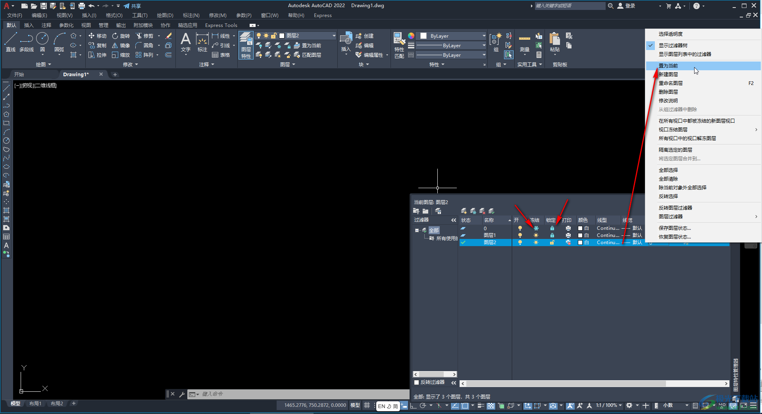Viewport: 762px width, 414px height.
Task: Select the 直线 (Line) draw tool
Action: point(11,42)
